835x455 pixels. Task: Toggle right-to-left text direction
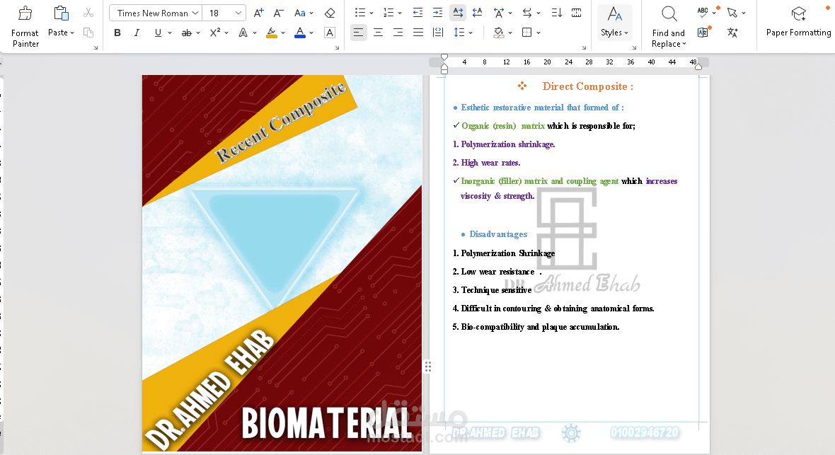coord(478,13)
